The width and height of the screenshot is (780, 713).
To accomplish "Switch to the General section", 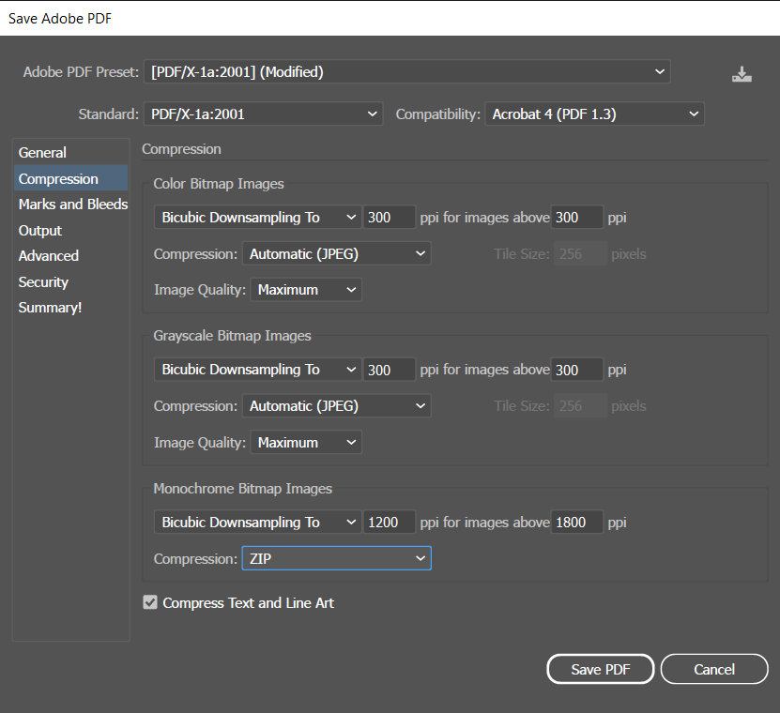I will [71, 152].
